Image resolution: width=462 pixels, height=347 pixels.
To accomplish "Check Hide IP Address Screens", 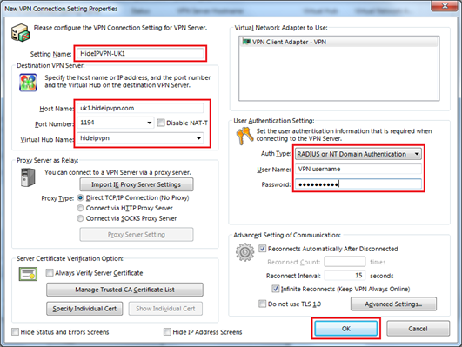I will pyautogui.click(x=167, y=332).
